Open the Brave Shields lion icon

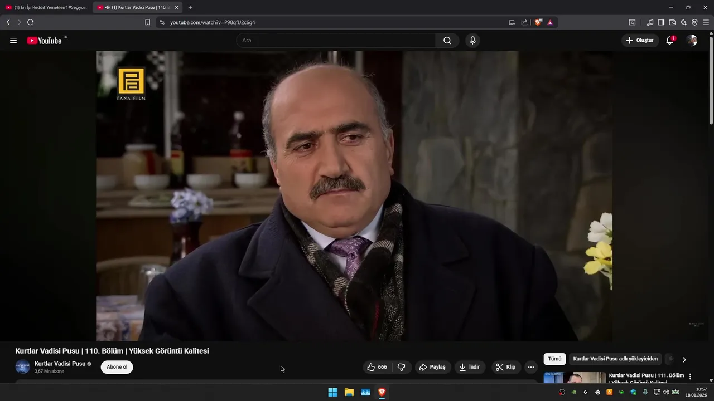click(x=538, y=22)
